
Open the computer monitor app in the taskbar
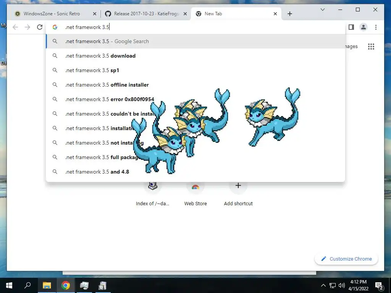coord(84,285)
